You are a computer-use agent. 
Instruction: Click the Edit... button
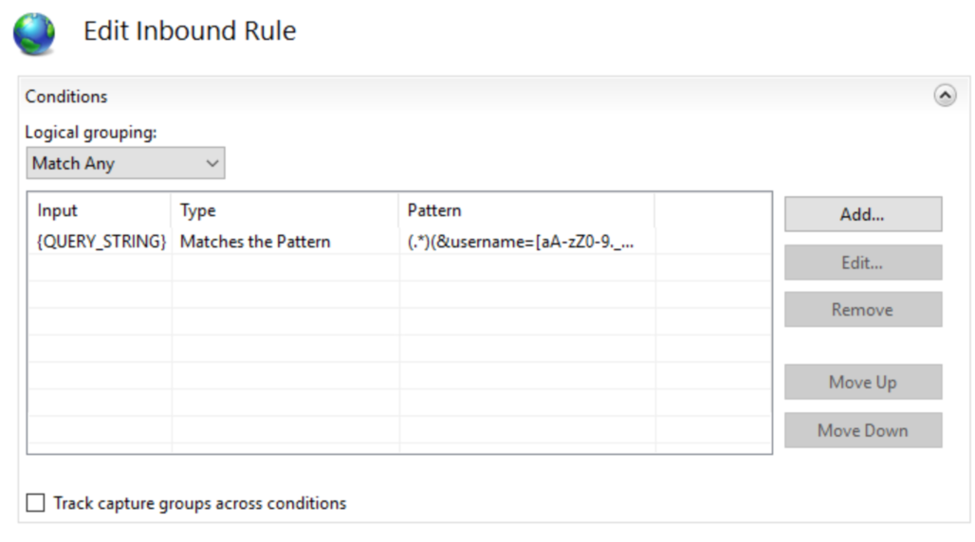[x=862, y=262]
